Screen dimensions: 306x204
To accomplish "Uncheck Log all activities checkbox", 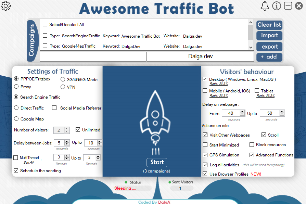I will (x=205, y=165).
